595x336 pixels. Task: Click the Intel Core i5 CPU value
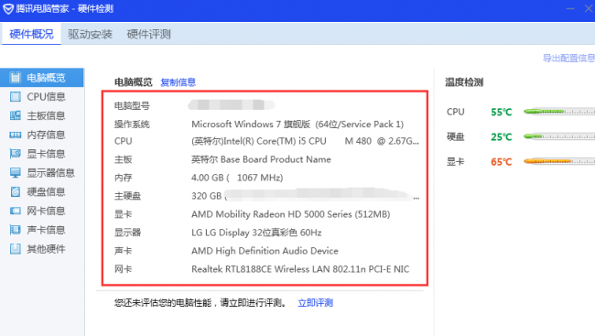click(x=305, y=141)
